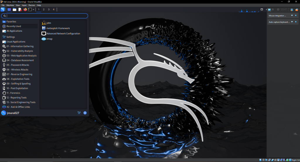Screen dimensions: 300x162
Task: Open 06 - Wireless Attacks category
Action: pyautogui.click(x=20, y=70)
